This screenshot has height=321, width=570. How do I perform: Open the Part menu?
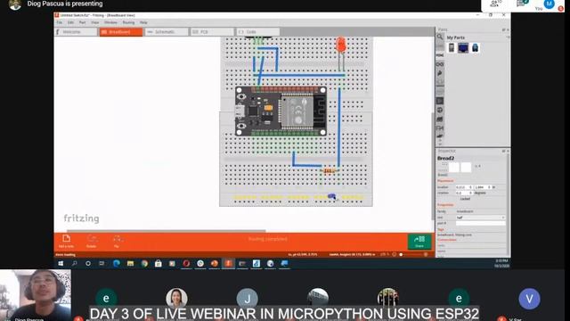point(83,22)
